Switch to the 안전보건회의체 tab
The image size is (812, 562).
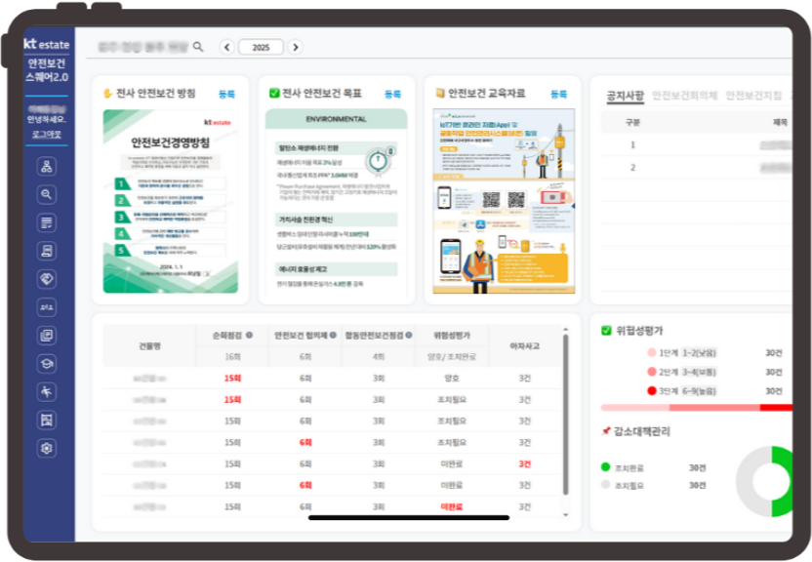[684, 95]
